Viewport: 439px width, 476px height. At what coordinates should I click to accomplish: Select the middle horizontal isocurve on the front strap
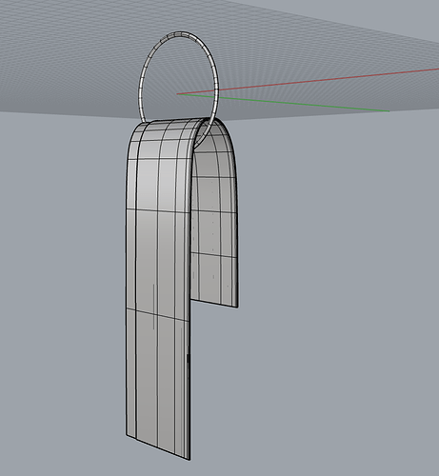click(x=158, y=211)
